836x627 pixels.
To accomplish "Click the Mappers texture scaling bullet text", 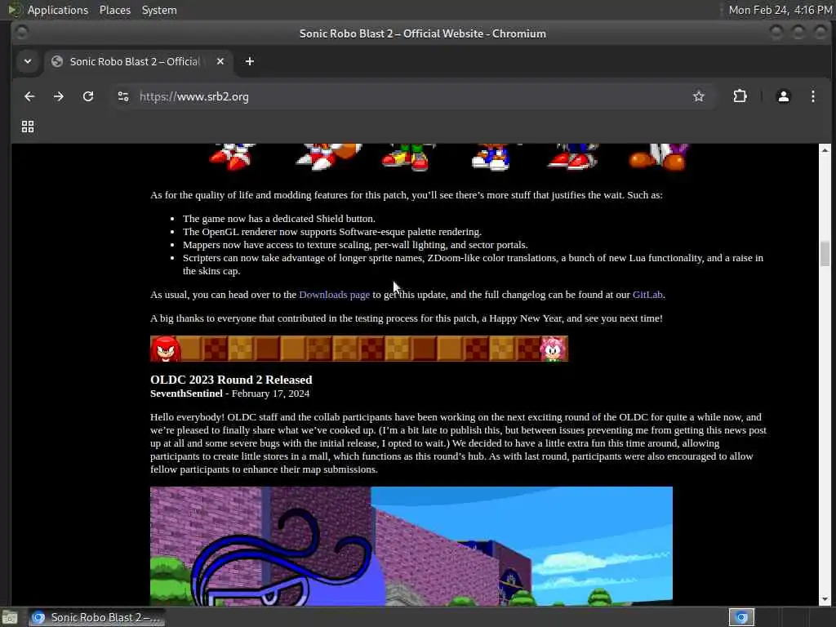I will coord(355,245).
